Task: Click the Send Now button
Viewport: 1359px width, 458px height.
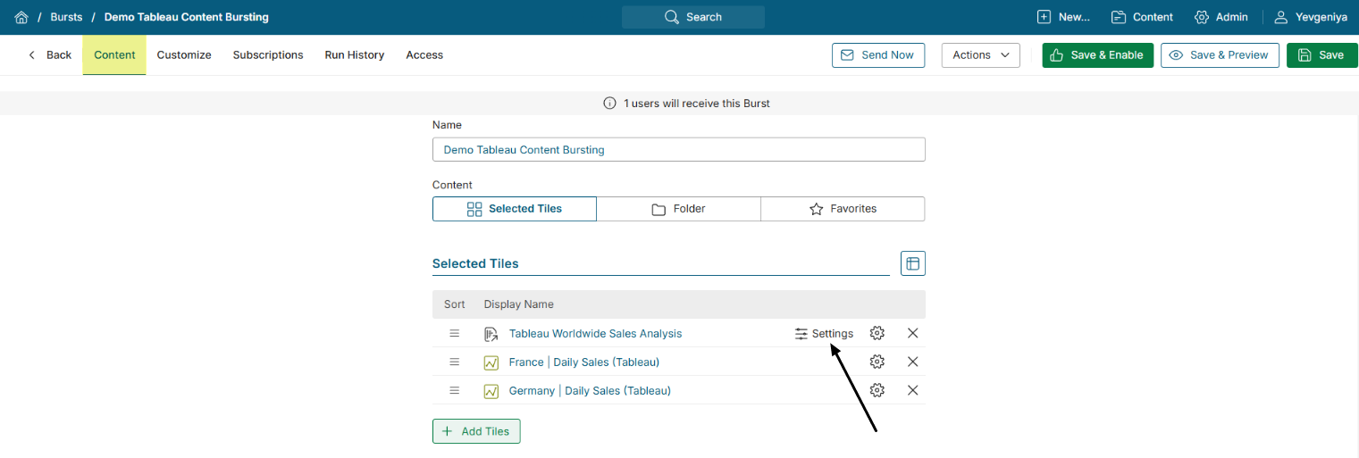Action: coord(878,54)
